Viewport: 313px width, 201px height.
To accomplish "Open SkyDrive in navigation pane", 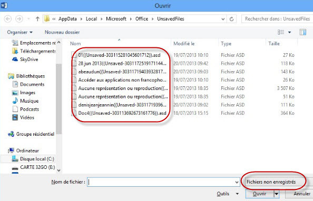I will coord(25,59).
